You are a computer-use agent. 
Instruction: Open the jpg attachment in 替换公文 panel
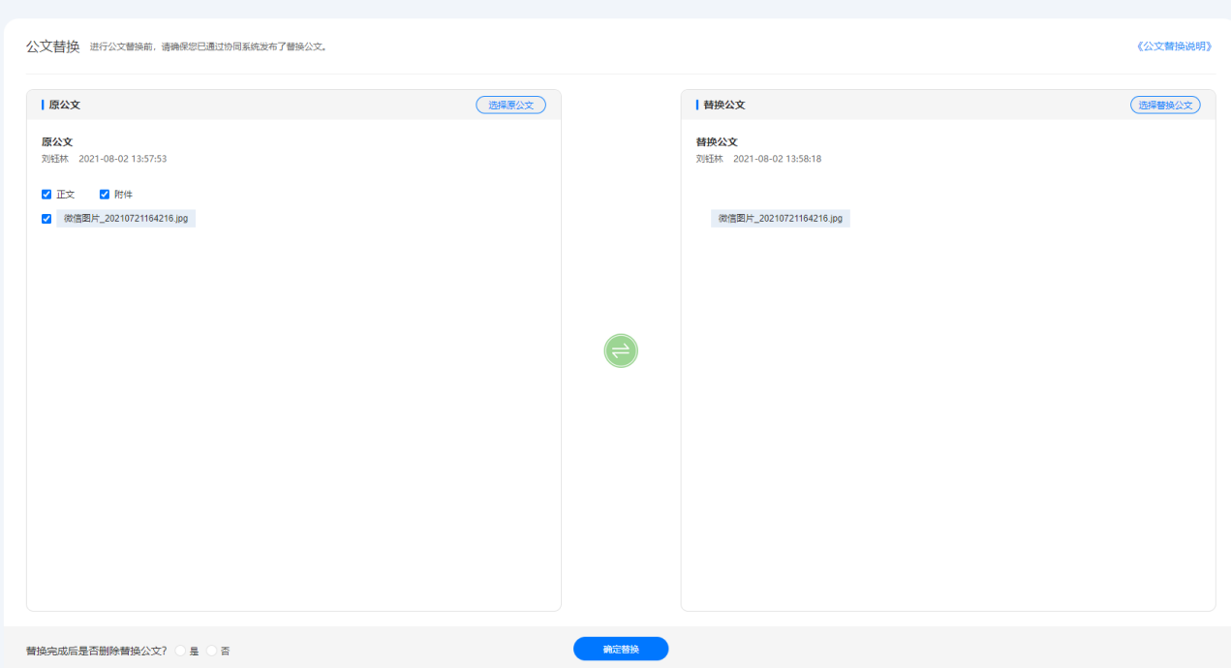pyautogui.click(x=781, y=219)
